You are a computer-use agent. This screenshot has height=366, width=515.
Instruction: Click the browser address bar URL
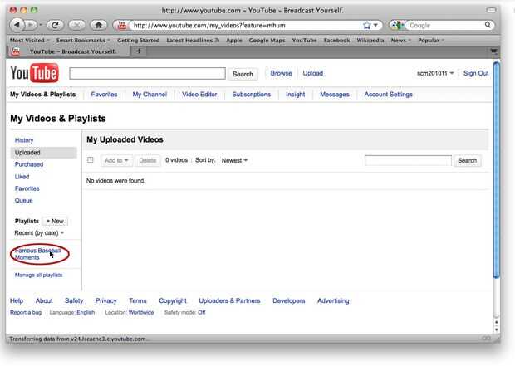click(x=245, y=25)
